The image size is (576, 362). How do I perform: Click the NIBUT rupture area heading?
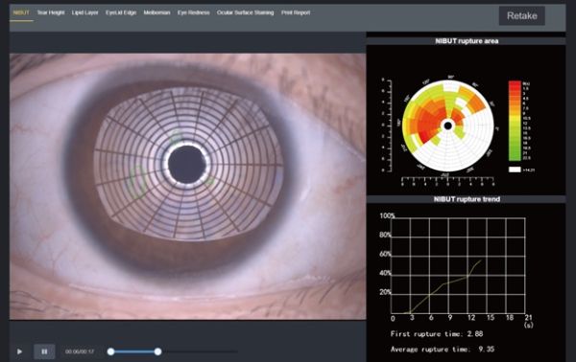(467, 41)
